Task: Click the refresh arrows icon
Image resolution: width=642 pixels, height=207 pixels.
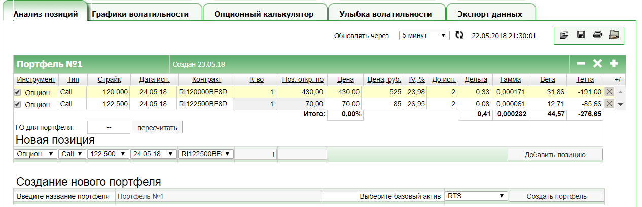Action: pos(459,35)
